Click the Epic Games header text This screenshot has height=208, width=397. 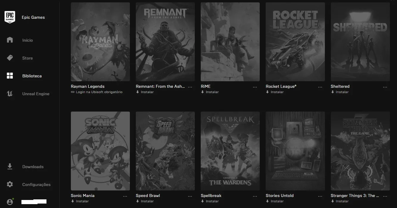[x=33, y=17]
